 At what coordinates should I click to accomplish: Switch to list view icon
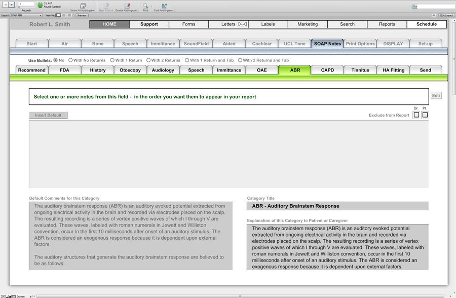[64, 15]
